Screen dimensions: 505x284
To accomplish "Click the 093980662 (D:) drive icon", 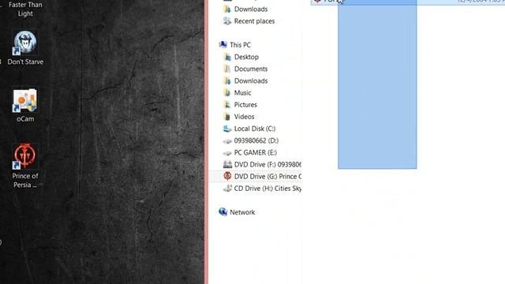I will coord(227,140).
